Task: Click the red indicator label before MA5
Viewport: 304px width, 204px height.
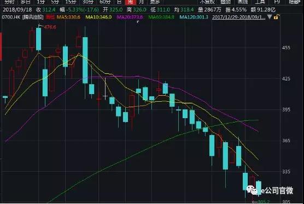Action: pyautogui.click(x=50, y=17)
